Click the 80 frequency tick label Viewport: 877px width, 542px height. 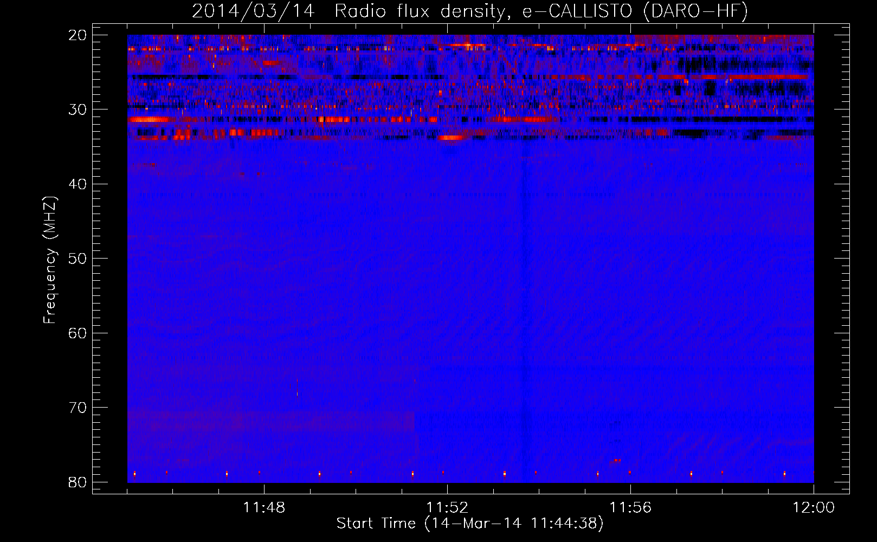(78, 482)
